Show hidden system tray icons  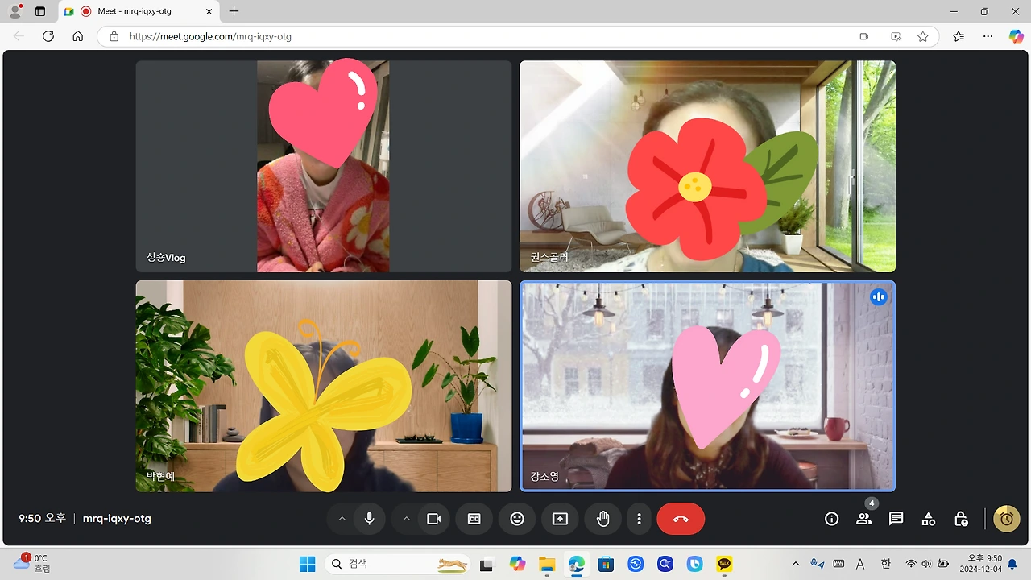(x=796, y=564)
